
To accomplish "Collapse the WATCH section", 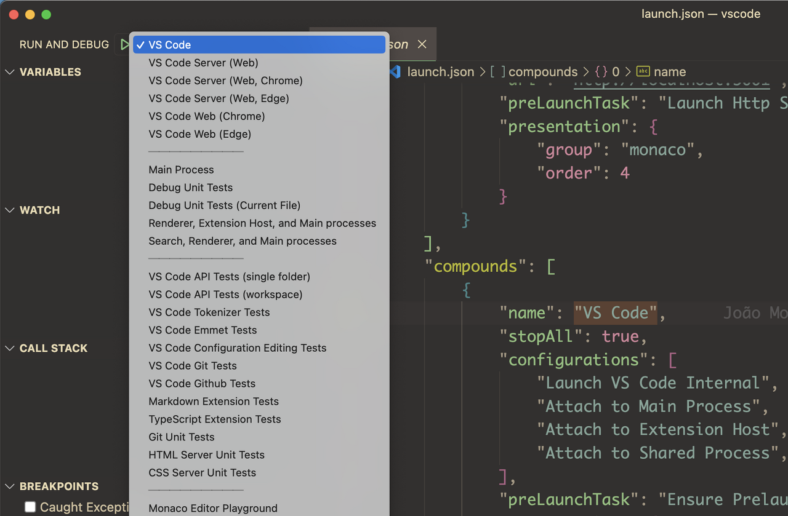I will [x=10, y=210].
